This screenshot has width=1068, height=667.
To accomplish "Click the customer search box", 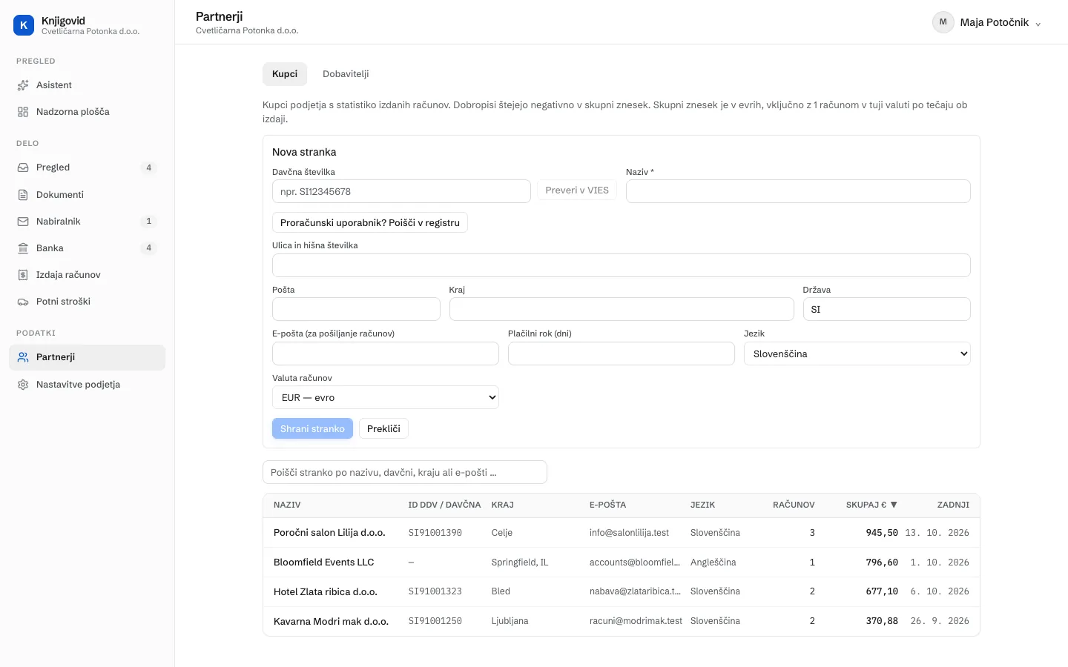I will [405, 472].
